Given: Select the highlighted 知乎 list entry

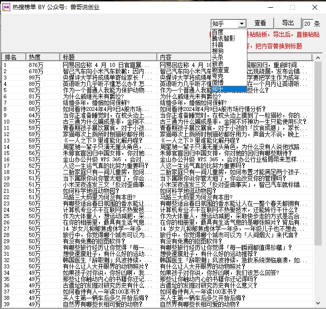Looking at the screenshot, I should coord(229,89).
